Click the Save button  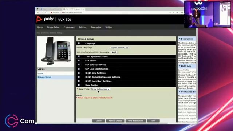coord(153,121)
